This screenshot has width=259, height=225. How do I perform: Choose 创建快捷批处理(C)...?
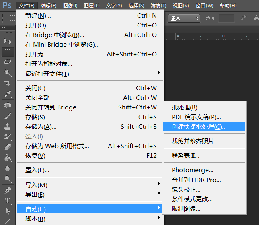pyautogui.click(x=204, y=127)
